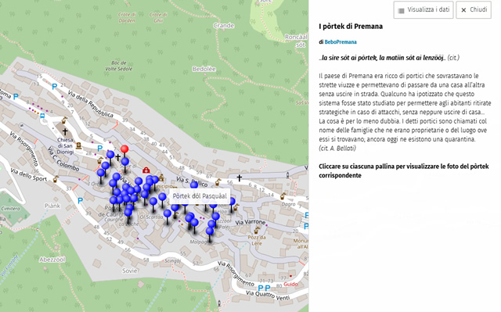The image size is (501, 312).
Task: Click the parking P icon left of Via Quattro Venti
Action: pyautogui.click(x=261, y=288)
